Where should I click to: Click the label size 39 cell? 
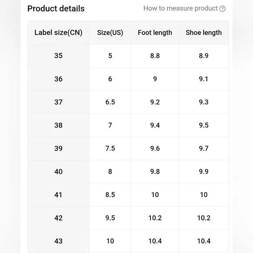pos(58,148)
